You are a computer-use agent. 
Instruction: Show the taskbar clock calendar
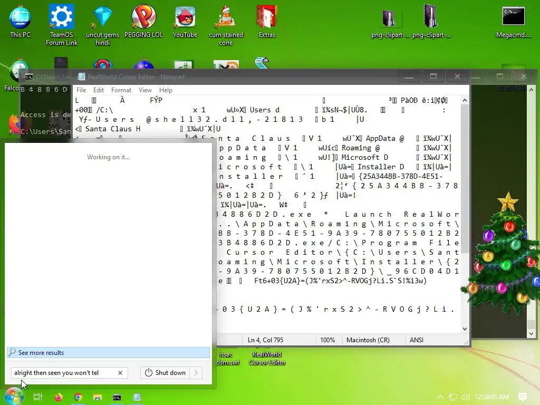pyautogui.click(x=492, y=397)
